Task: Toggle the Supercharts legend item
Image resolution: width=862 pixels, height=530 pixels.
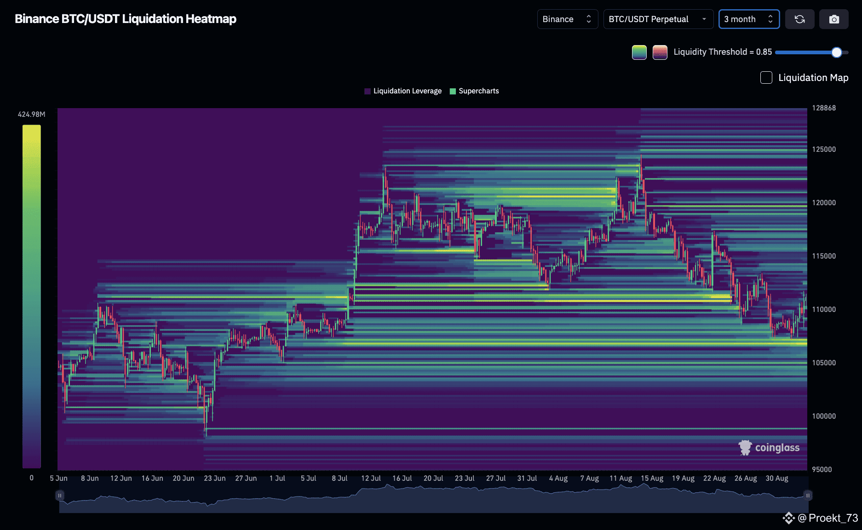Action: [474, 91]
